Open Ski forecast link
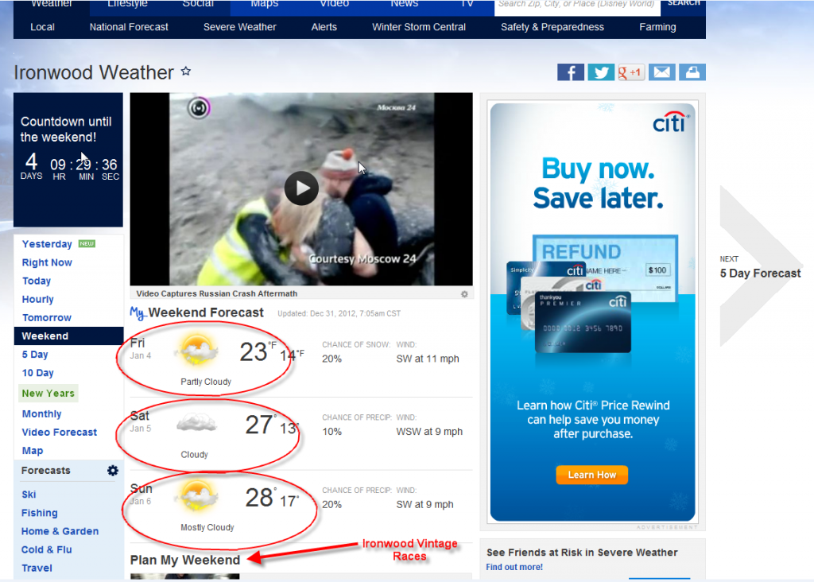This screenshot has width=814, height=582. click(29, 495)
